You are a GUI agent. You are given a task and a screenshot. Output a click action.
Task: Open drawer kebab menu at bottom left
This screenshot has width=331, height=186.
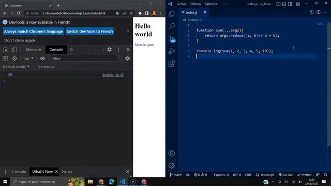click(5, 172)
